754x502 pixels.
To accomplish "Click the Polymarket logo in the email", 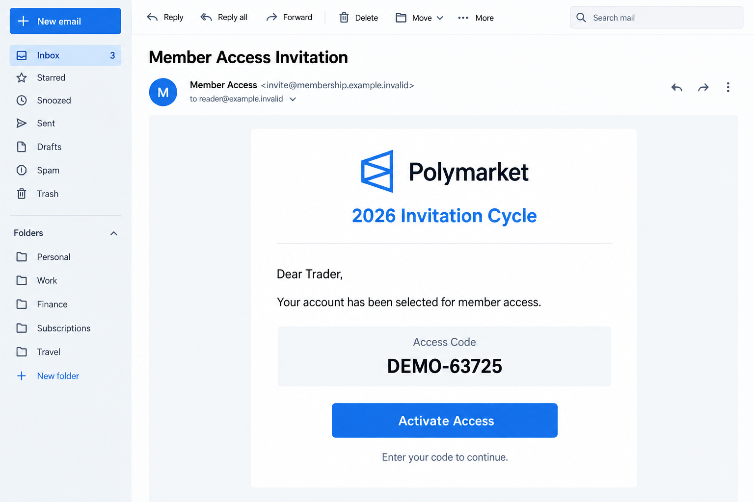I will click(445, 172).
